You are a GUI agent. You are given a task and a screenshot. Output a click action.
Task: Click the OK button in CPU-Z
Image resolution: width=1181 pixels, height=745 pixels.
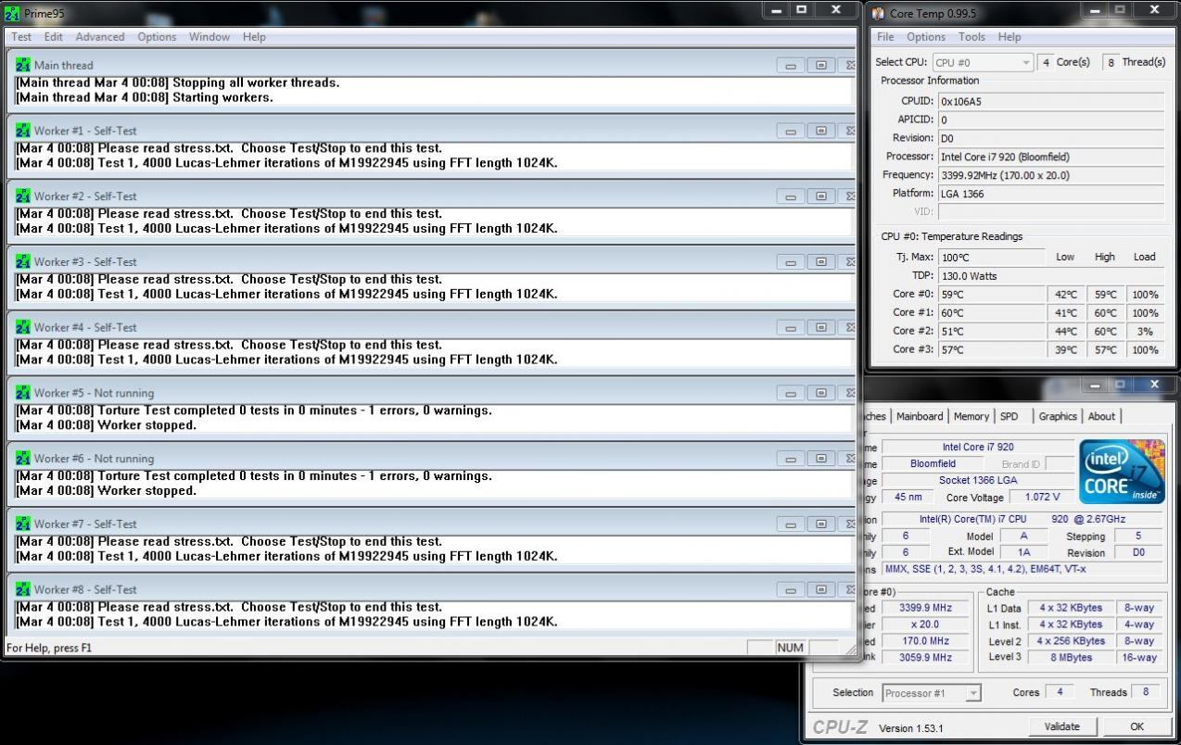coord(1137,726)
